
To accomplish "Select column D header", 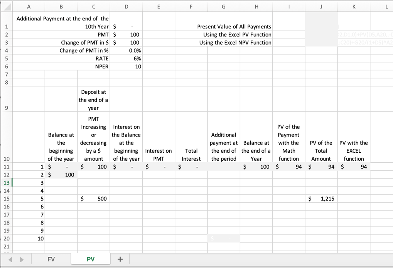I will coord(127,7).
